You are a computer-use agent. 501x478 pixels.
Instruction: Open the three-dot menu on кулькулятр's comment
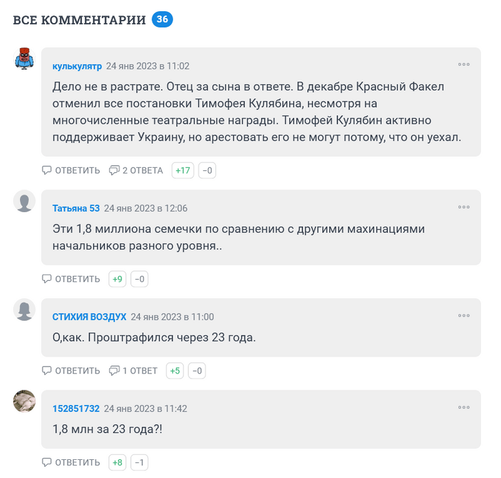point(463,64)
